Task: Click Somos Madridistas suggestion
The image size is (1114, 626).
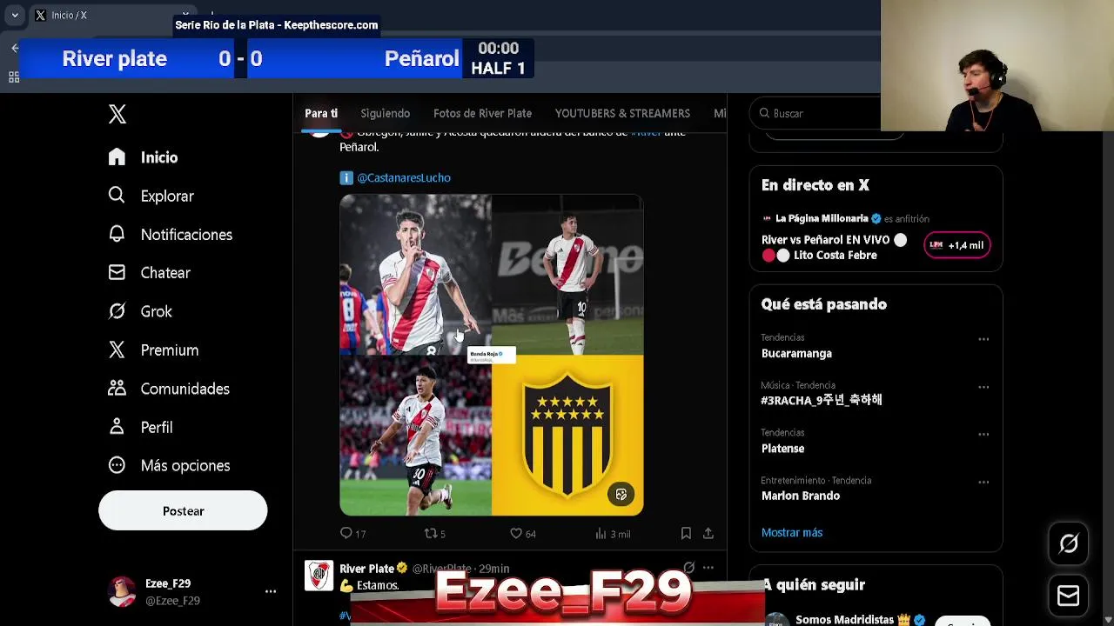Action: click(844, 619)
